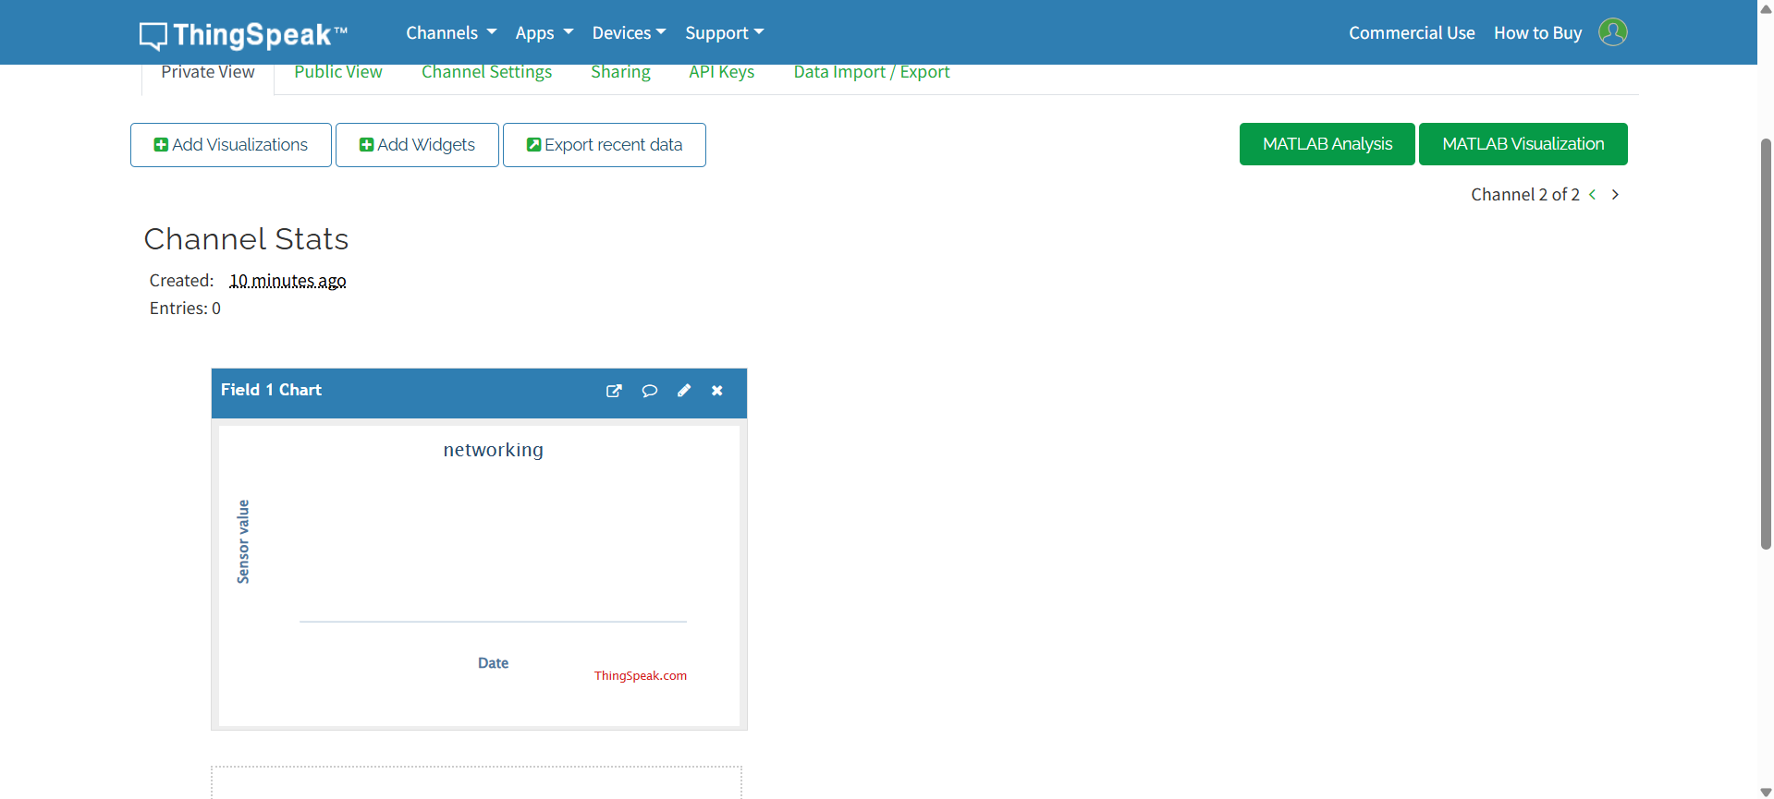Go to next channel arrow

1615,195
